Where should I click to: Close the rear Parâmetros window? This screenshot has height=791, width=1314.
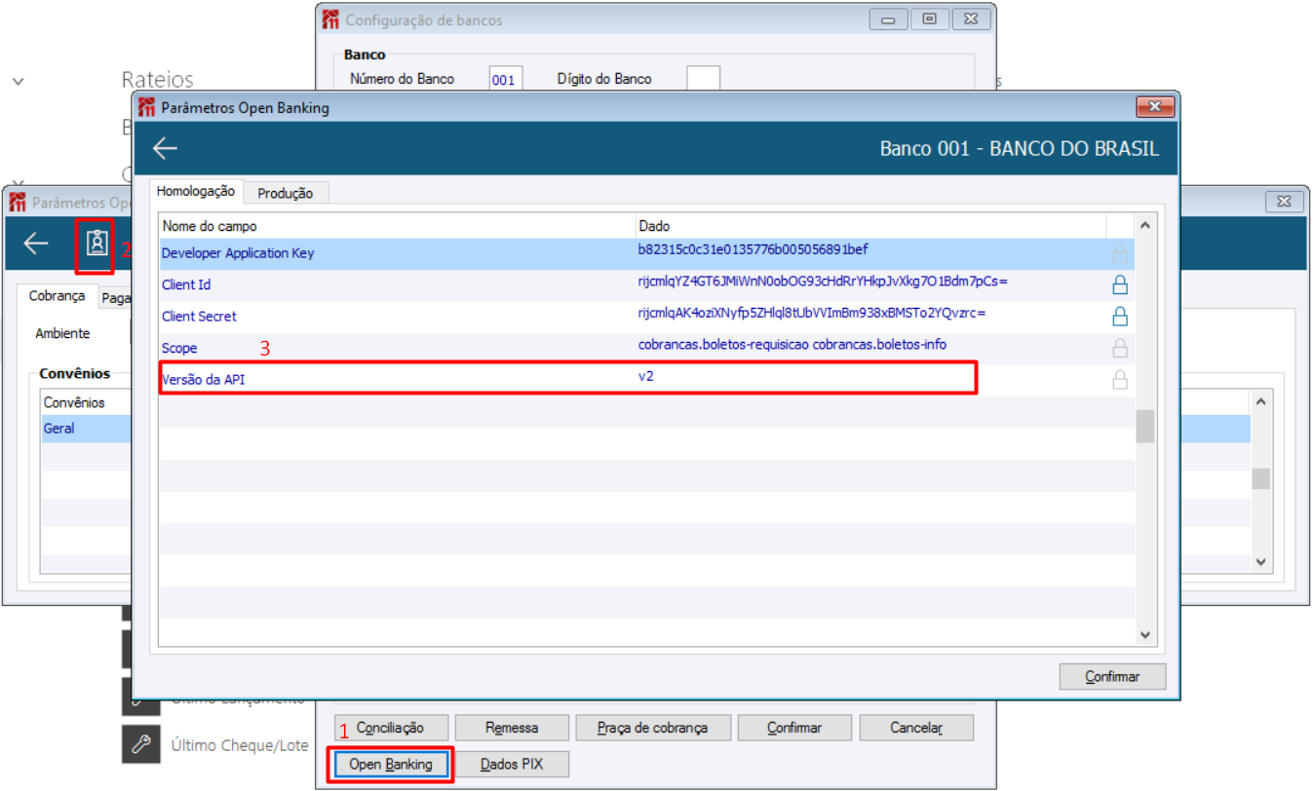[x=1284, y=202]
